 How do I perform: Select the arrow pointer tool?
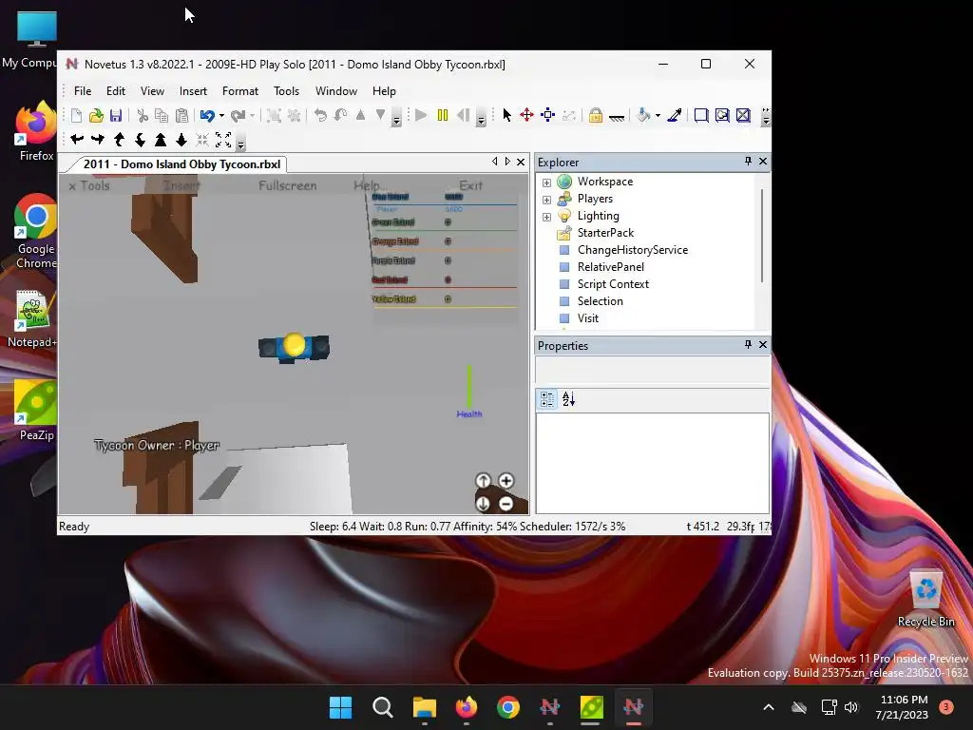click(x=507, y=115)
